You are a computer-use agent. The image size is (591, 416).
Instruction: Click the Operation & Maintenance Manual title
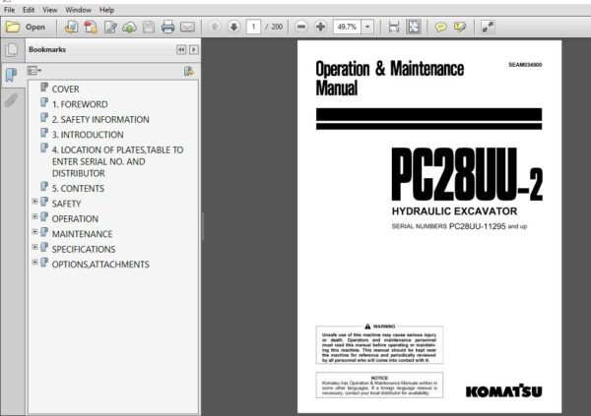pyautogui.click(x=390, y=79)
